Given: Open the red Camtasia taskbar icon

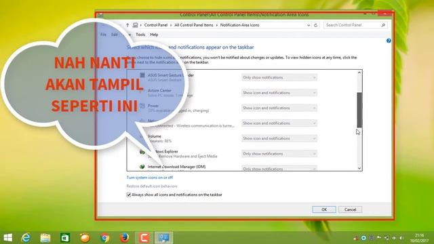Looking at the screenshot, I should coord(144,238).
